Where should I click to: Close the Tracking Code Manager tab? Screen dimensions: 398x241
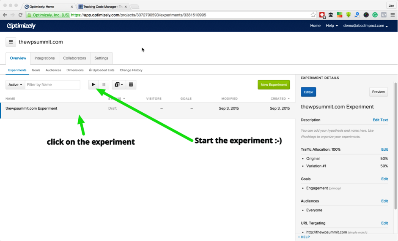point(126,7)
